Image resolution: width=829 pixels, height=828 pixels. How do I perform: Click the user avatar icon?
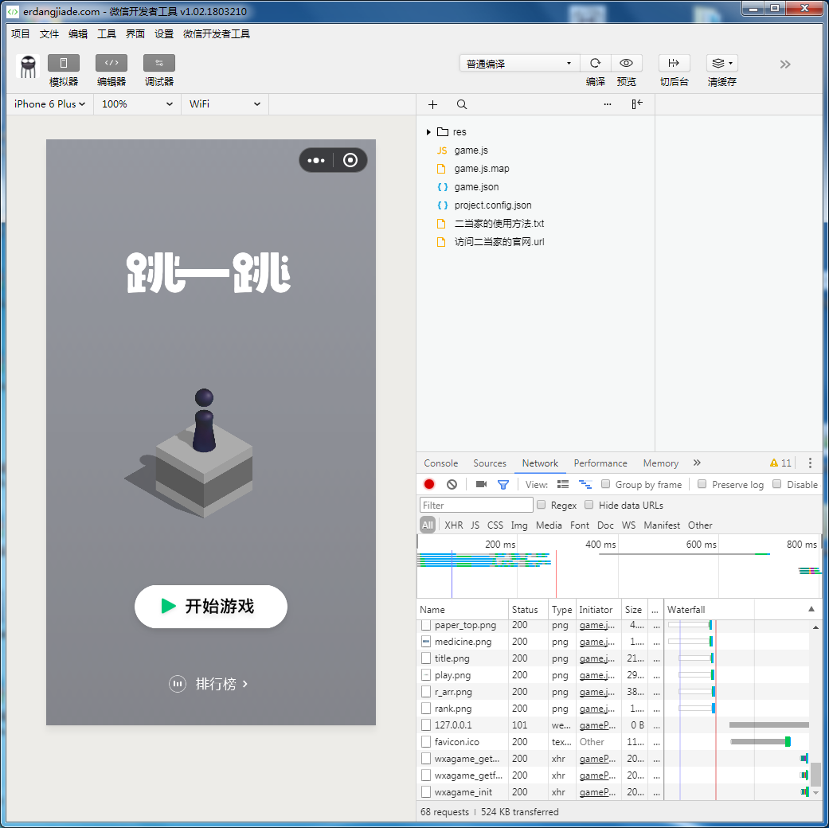(x=28, y=67)
